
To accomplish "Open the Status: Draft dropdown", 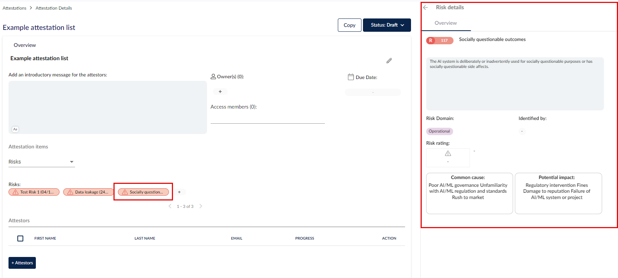I will click(387, 25).
